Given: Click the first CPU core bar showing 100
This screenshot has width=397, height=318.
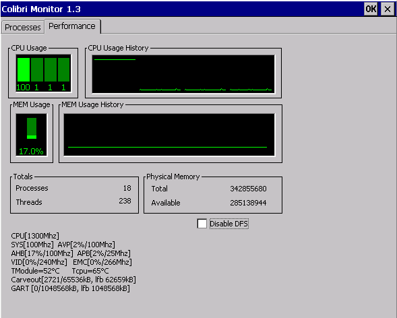Looking at the screenshot, I should (x=24, y=69).
